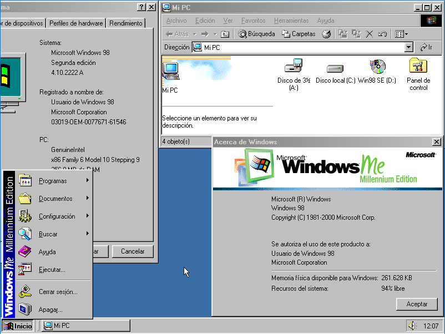Switch to the dispositivos tab

tap(23, 23)
